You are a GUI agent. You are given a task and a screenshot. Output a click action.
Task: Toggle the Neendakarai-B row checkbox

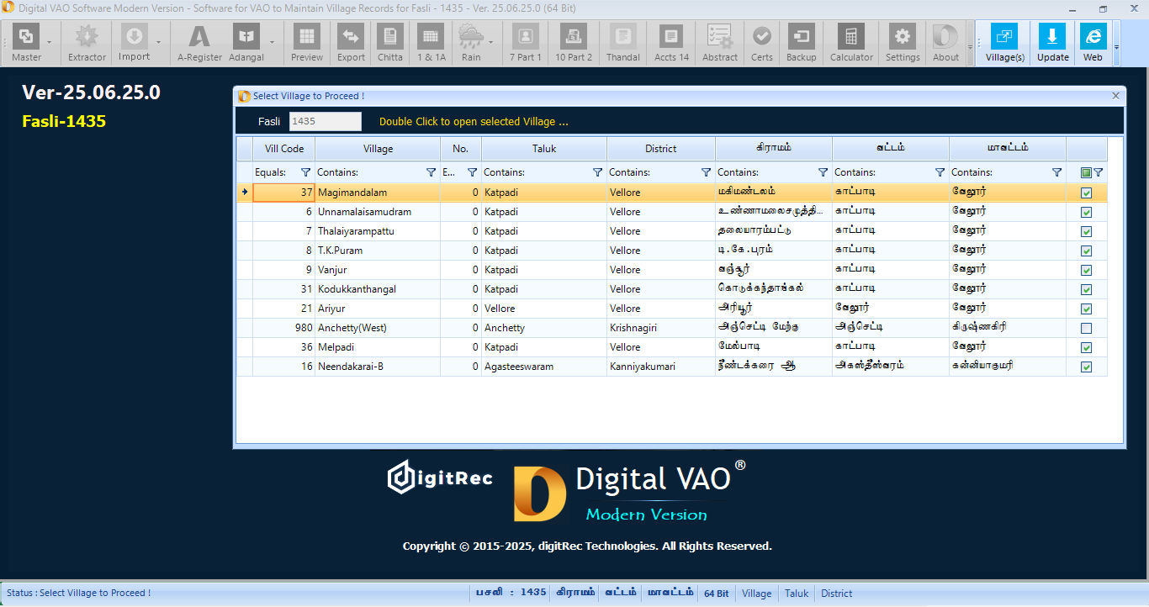tap(1086, 367)
